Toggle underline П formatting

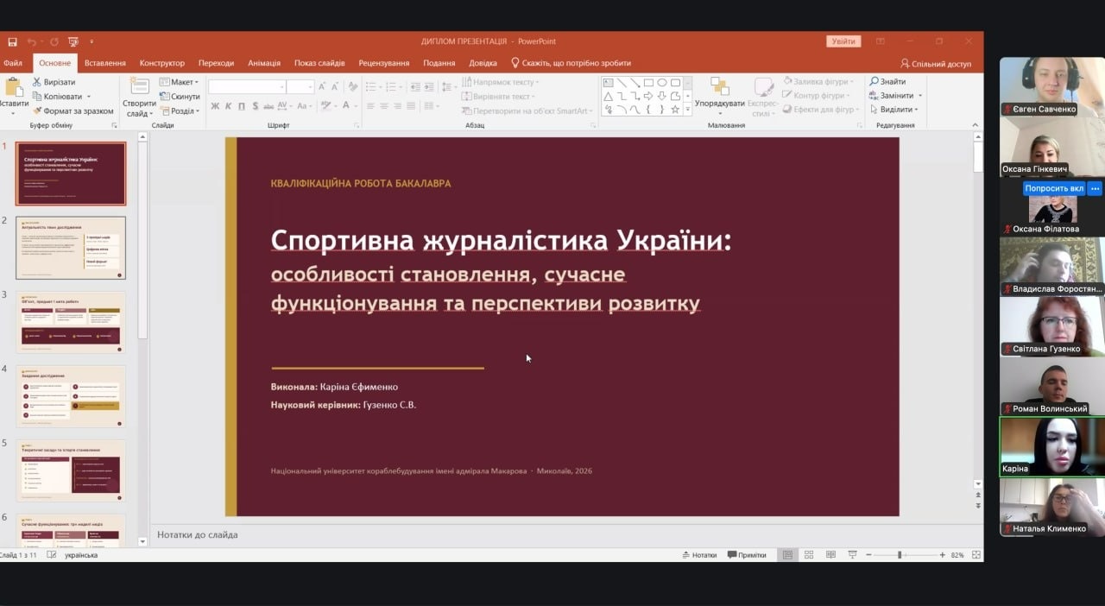click(242, 105)
